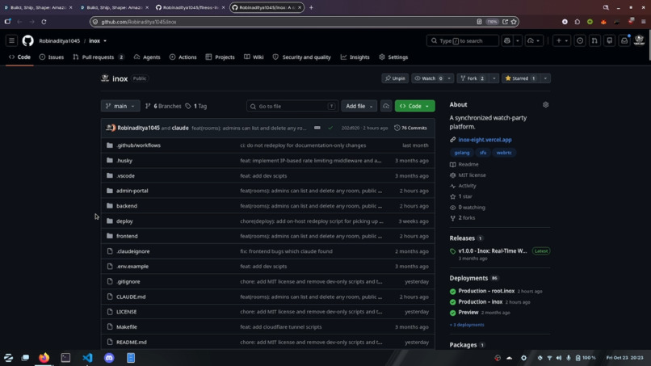Open the Projects tab
This screenshot has height=366, width=651.
[x=220, y=57]
